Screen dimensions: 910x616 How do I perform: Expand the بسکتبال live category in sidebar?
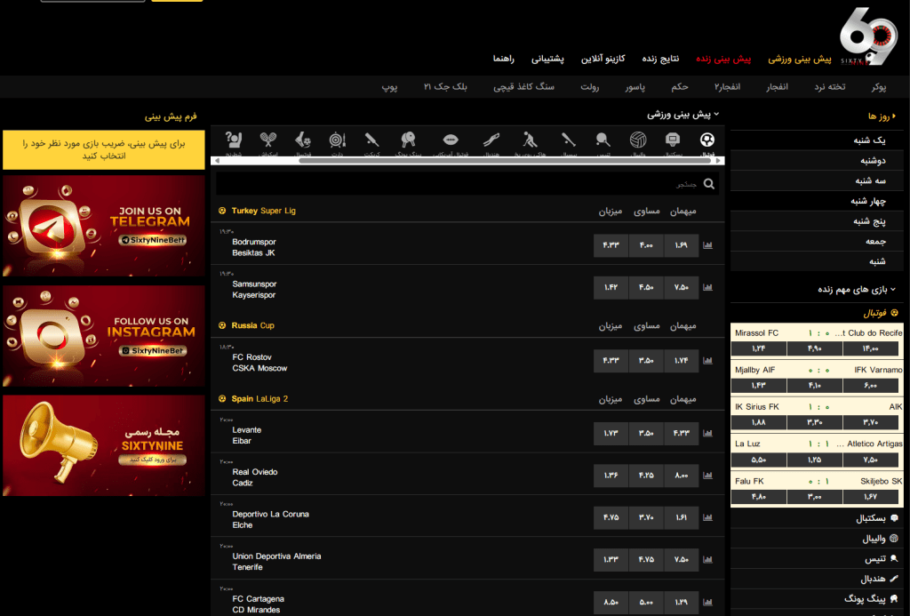(x=877, y=518)
